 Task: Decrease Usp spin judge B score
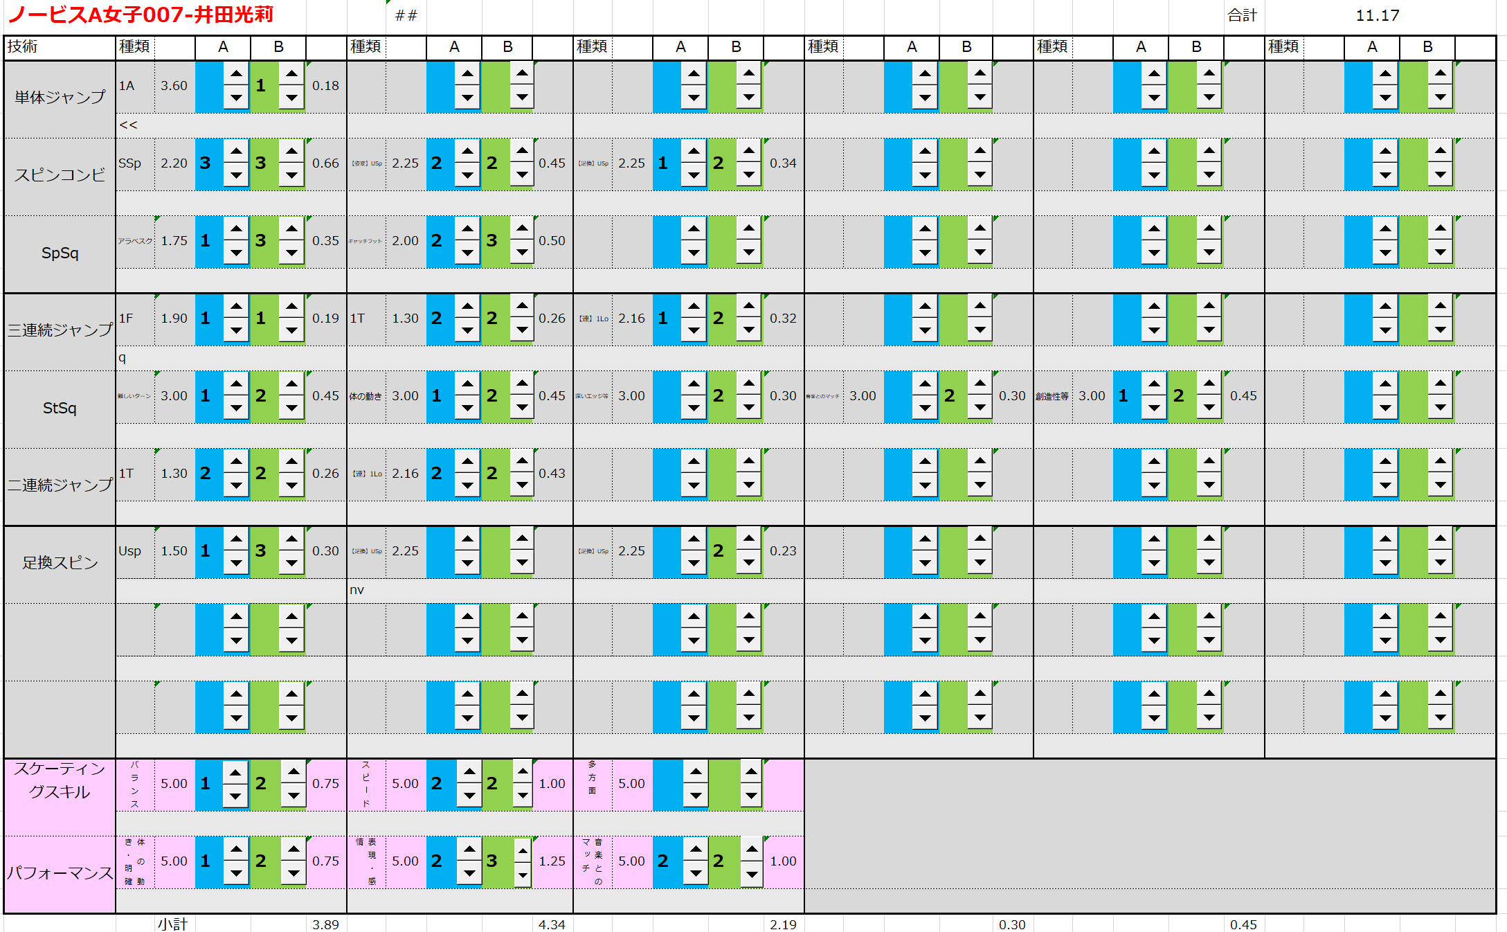pos(291,563)
